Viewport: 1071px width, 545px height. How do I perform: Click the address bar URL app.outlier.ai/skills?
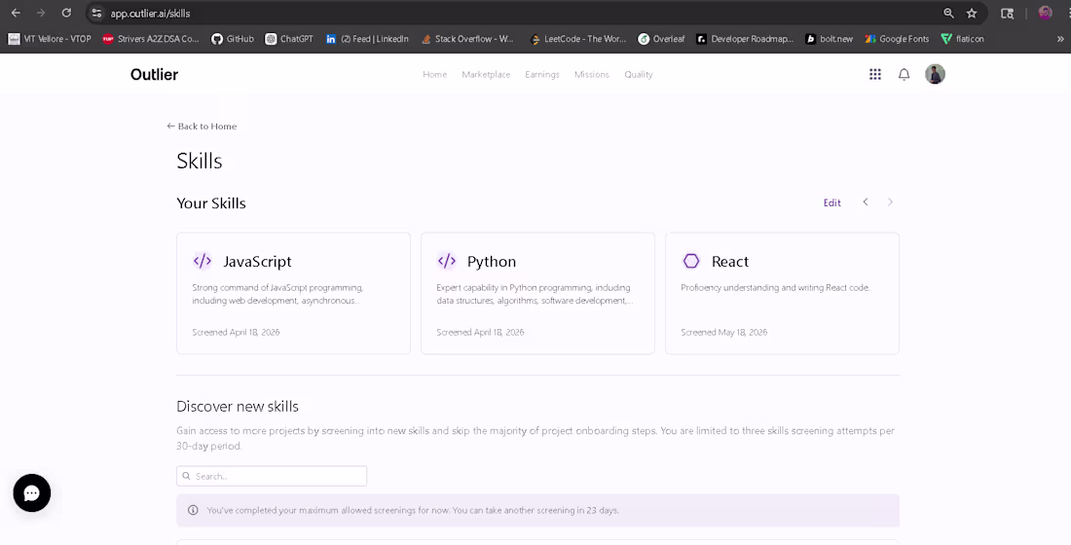[150, 13]
